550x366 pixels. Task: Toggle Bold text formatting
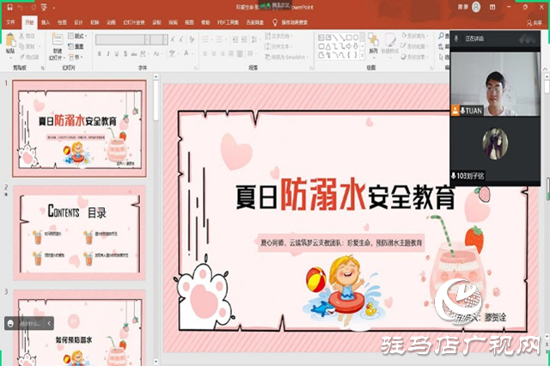98,54
